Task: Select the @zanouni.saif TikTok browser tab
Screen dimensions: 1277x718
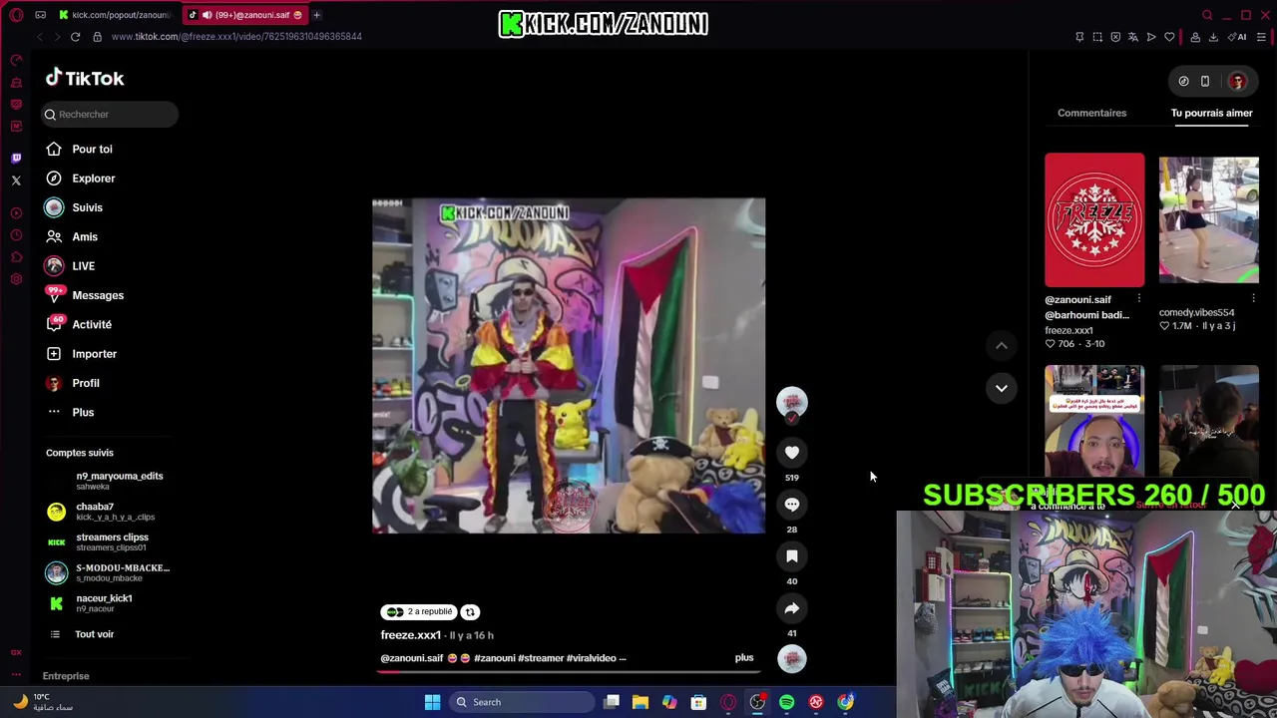Action: click(x=245, y=15)
